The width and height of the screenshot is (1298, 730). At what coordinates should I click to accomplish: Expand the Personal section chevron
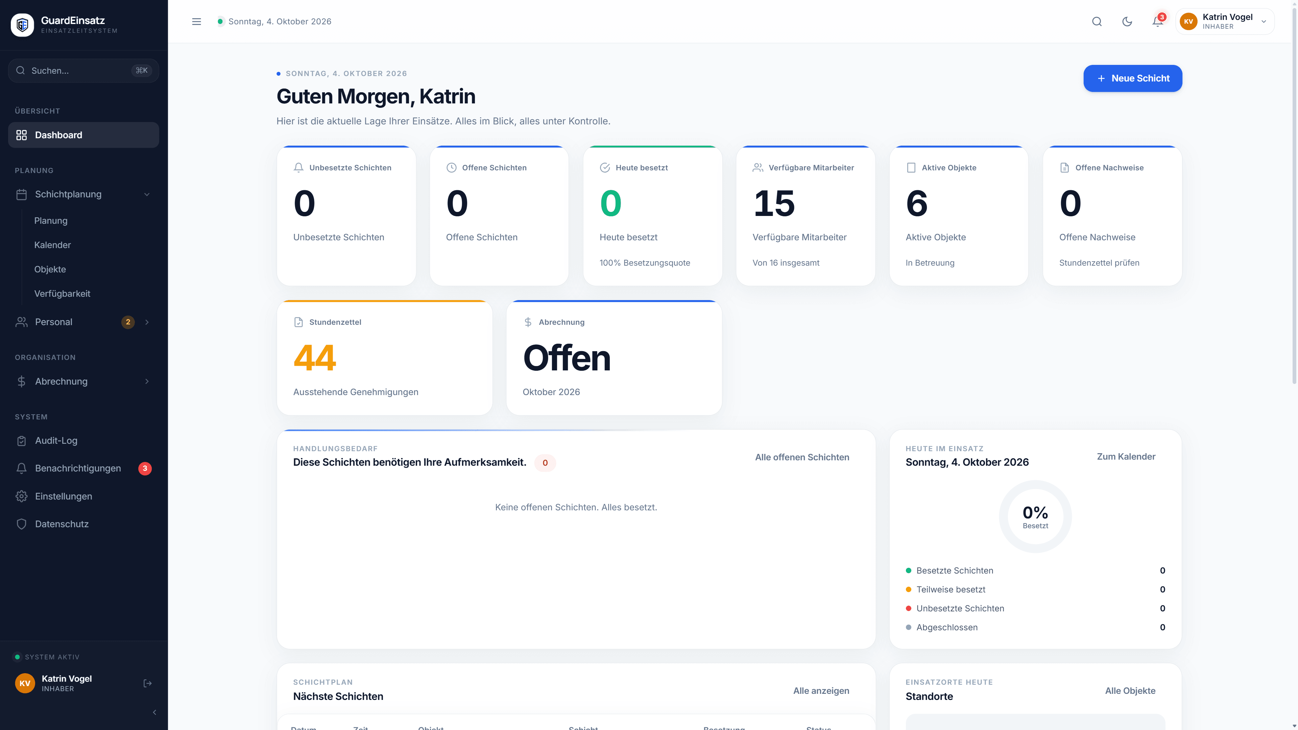pos(147,322)
